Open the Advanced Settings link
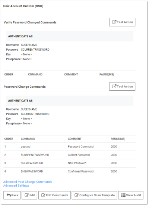 16,185
